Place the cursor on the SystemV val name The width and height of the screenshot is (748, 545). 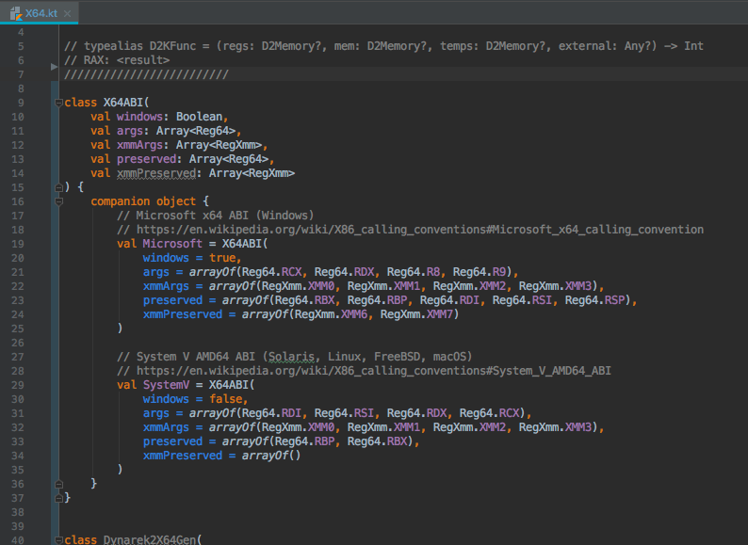pyautogui.click(x=168, y=385)
